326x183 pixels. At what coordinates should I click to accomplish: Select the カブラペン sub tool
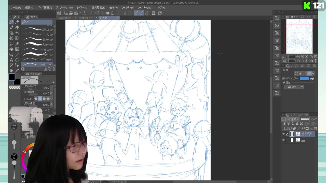[x=37, y=40]
